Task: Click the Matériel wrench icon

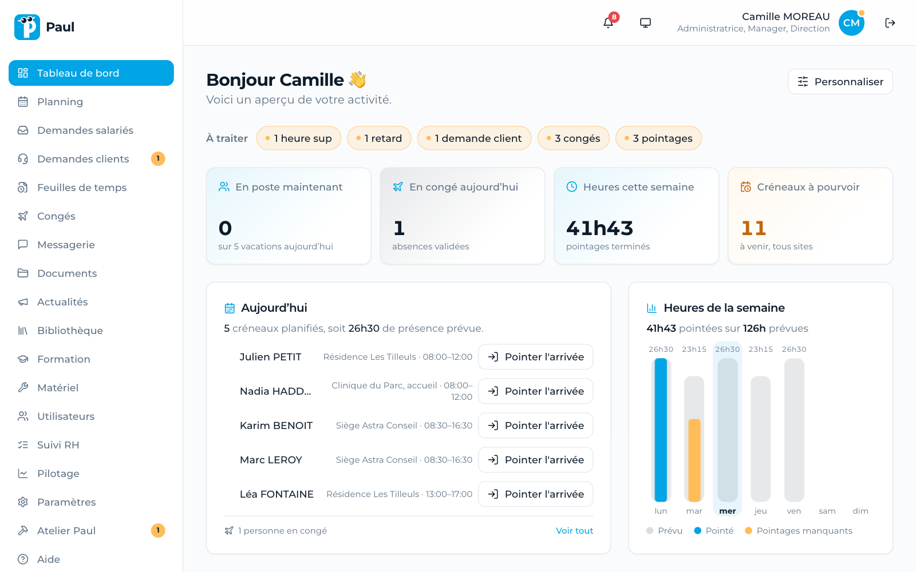Action: (23, 388)
